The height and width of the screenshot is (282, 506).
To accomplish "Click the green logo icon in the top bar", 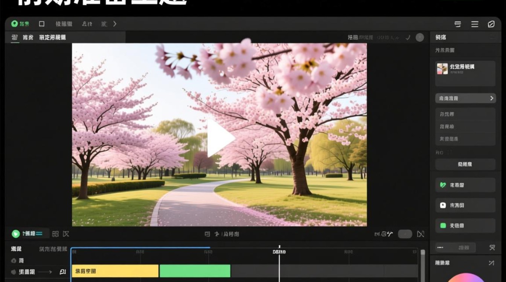I will (x=14, y=24).
